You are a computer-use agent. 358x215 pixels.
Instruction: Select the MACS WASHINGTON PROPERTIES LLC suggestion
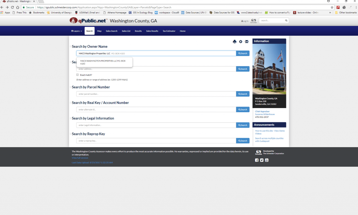click(x=104, y=62)
